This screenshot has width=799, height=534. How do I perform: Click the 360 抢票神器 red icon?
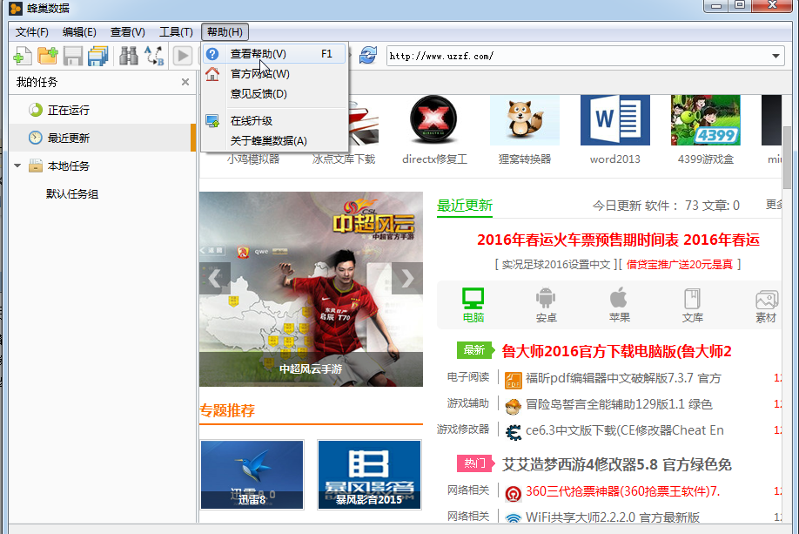click(514, 493)
